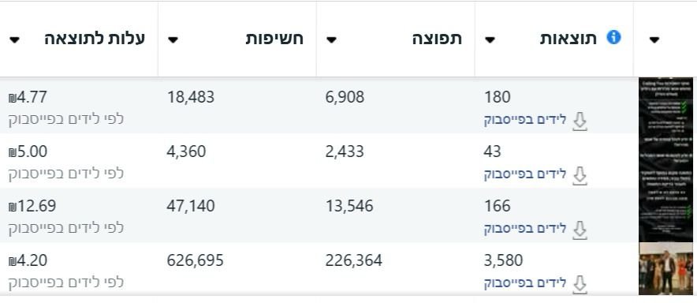The width and height of the screenshot is (697, 303).
Task: Click the blue info icon beside תוצאות
Action: tap(613, 37)
